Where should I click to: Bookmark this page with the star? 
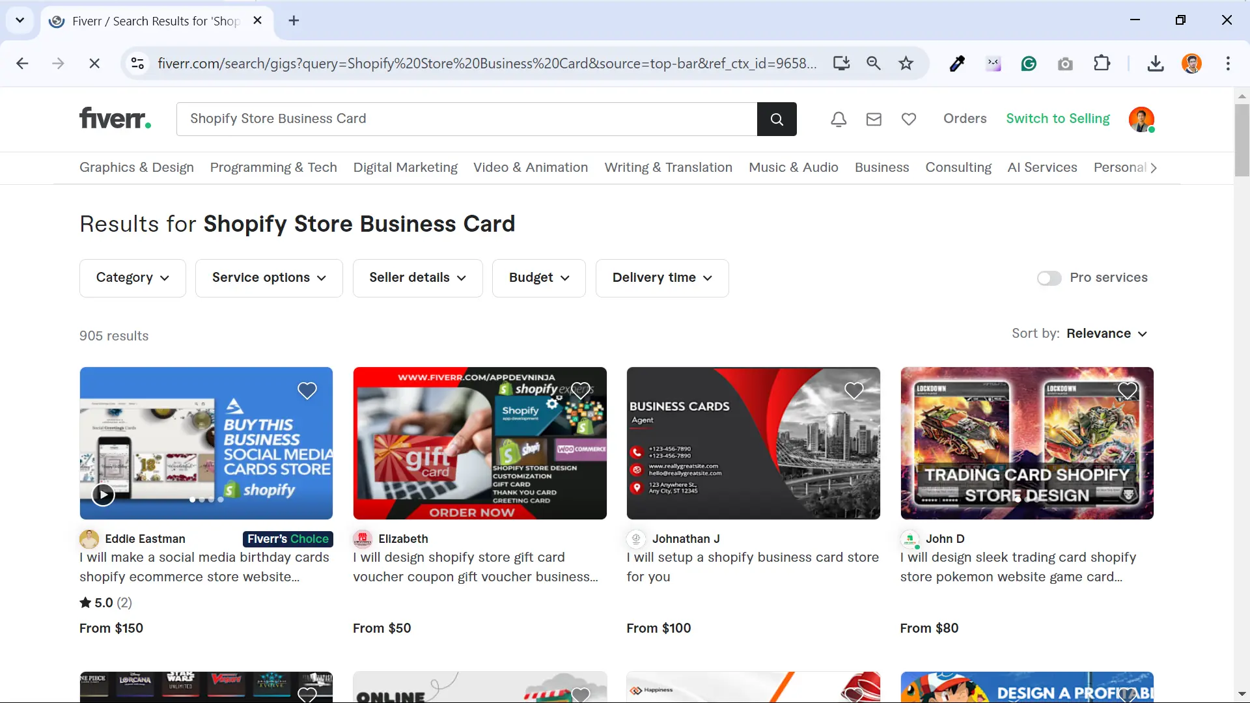pos(906,63)
